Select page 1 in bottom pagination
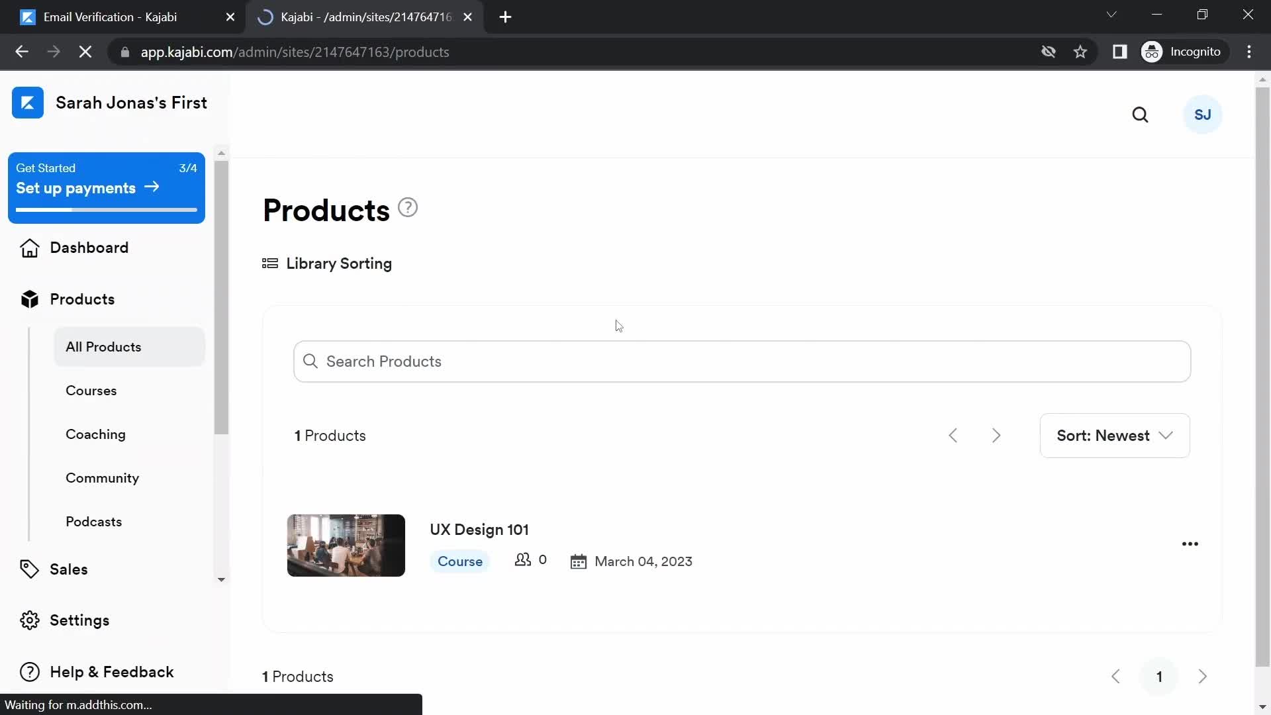1271x715 pixels. point(1159,677)
